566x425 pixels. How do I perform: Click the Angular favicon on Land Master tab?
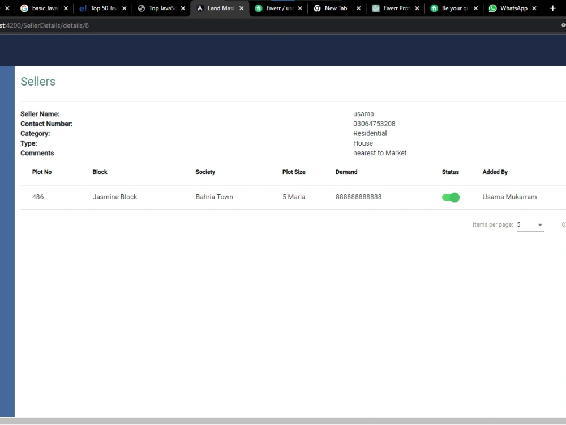(x=200, y=8)
